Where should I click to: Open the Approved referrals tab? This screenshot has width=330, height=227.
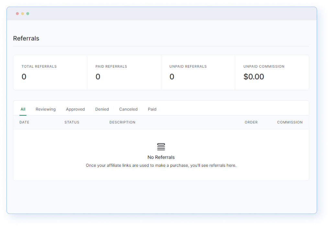point(75,109)
